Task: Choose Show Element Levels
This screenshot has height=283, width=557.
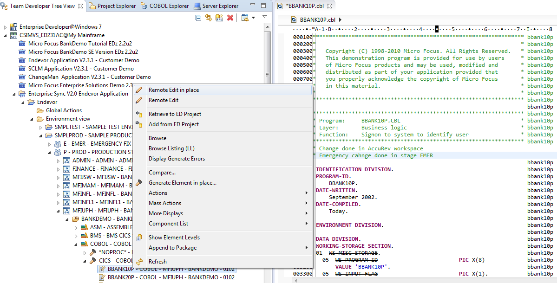Action: [x=223, y=238]
